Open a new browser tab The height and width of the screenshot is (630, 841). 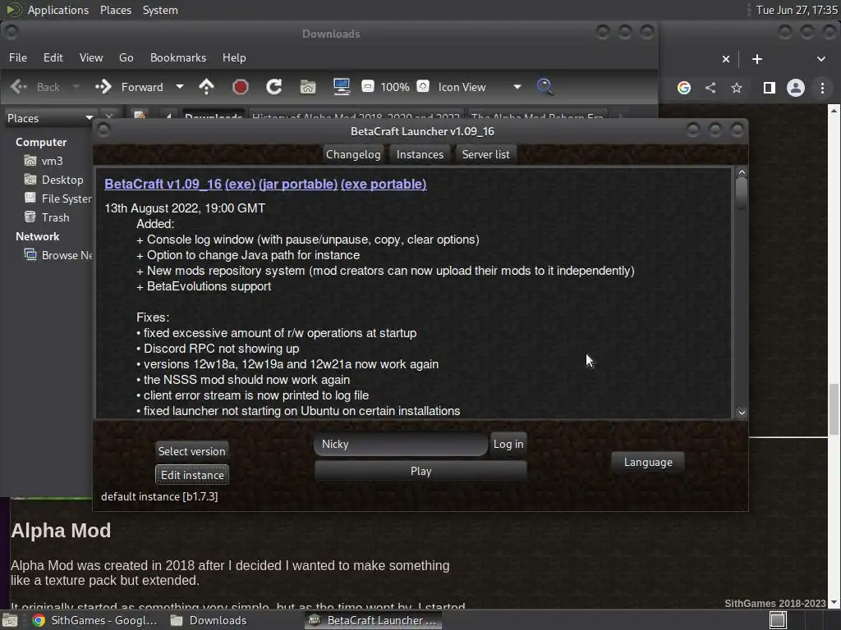tap(756, 59)
